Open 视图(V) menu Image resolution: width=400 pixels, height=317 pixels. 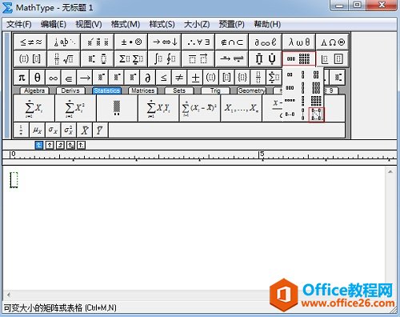pyautogui.click(x=89, y=24)
